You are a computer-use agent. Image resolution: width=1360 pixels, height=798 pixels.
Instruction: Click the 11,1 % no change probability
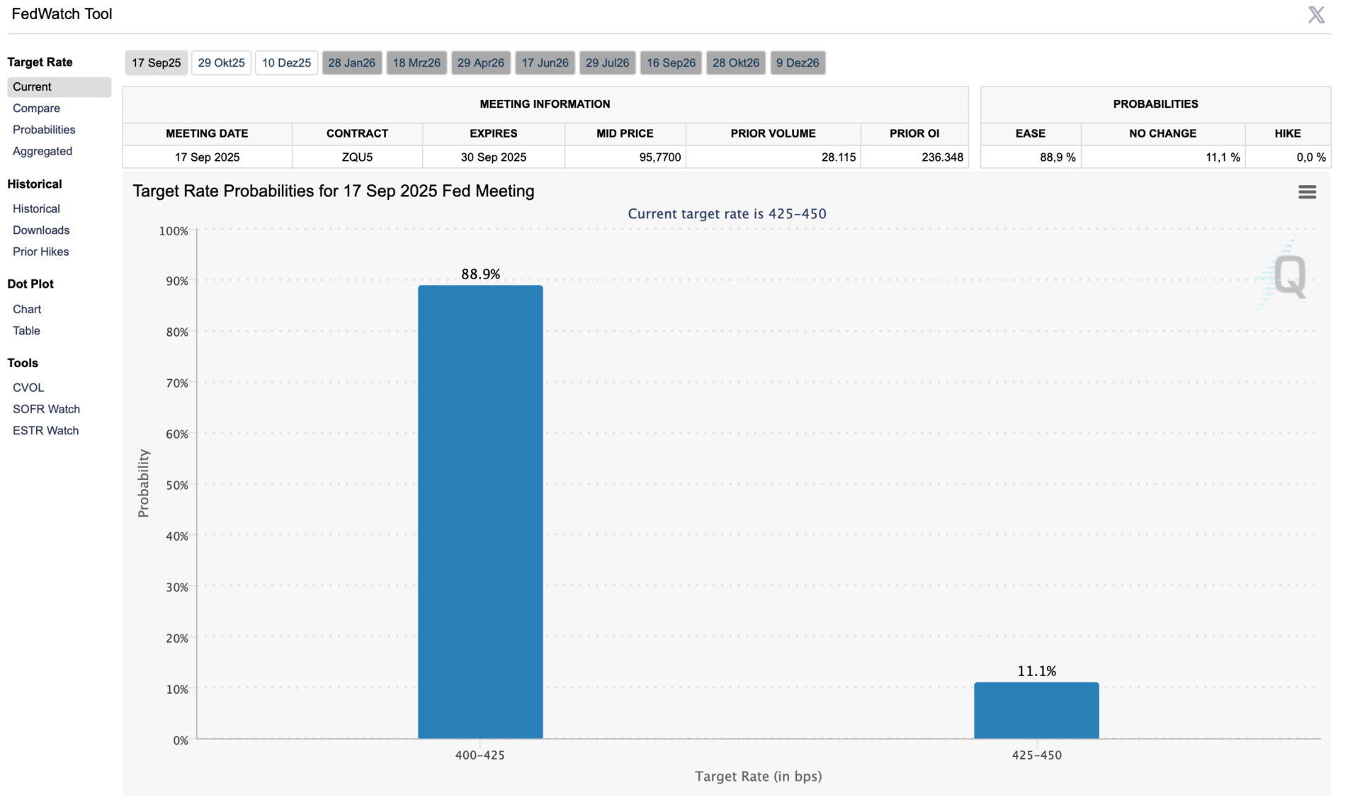[1223, 157]
